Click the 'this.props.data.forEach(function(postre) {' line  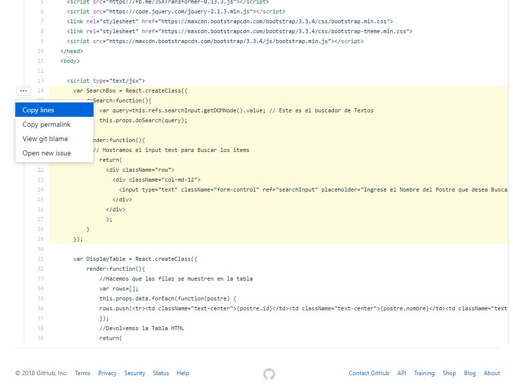168,298
